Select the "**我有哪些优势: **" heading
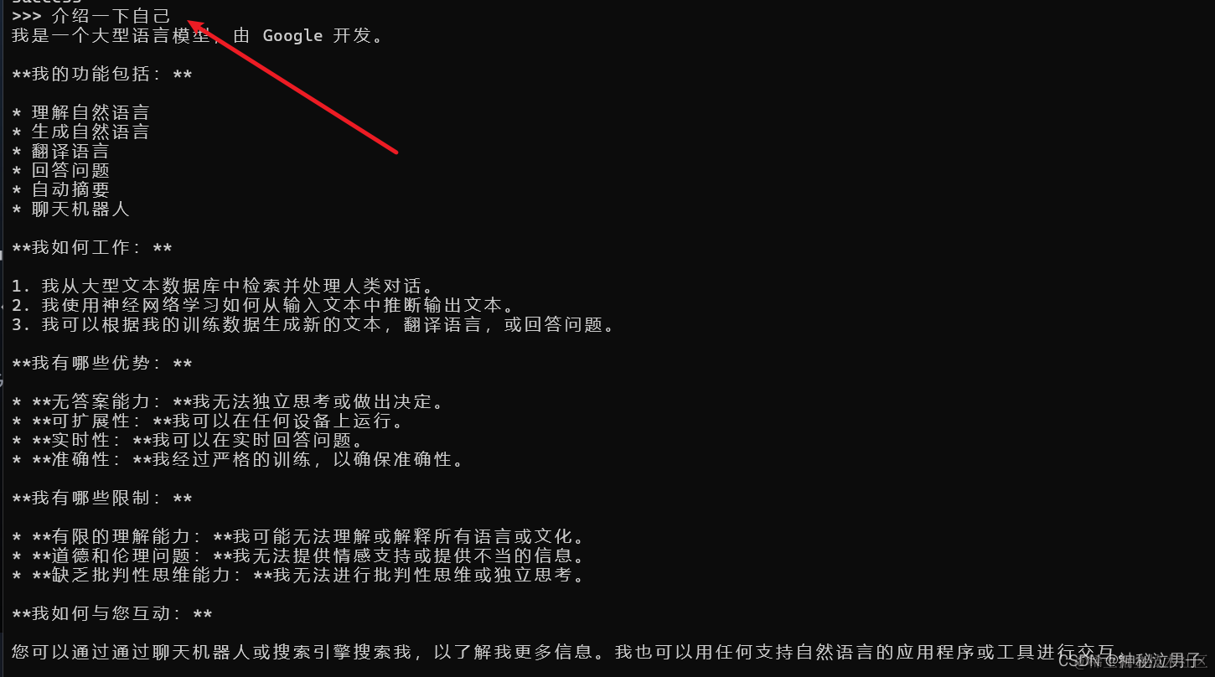1215x677 pixels. [x=102, y=364]
